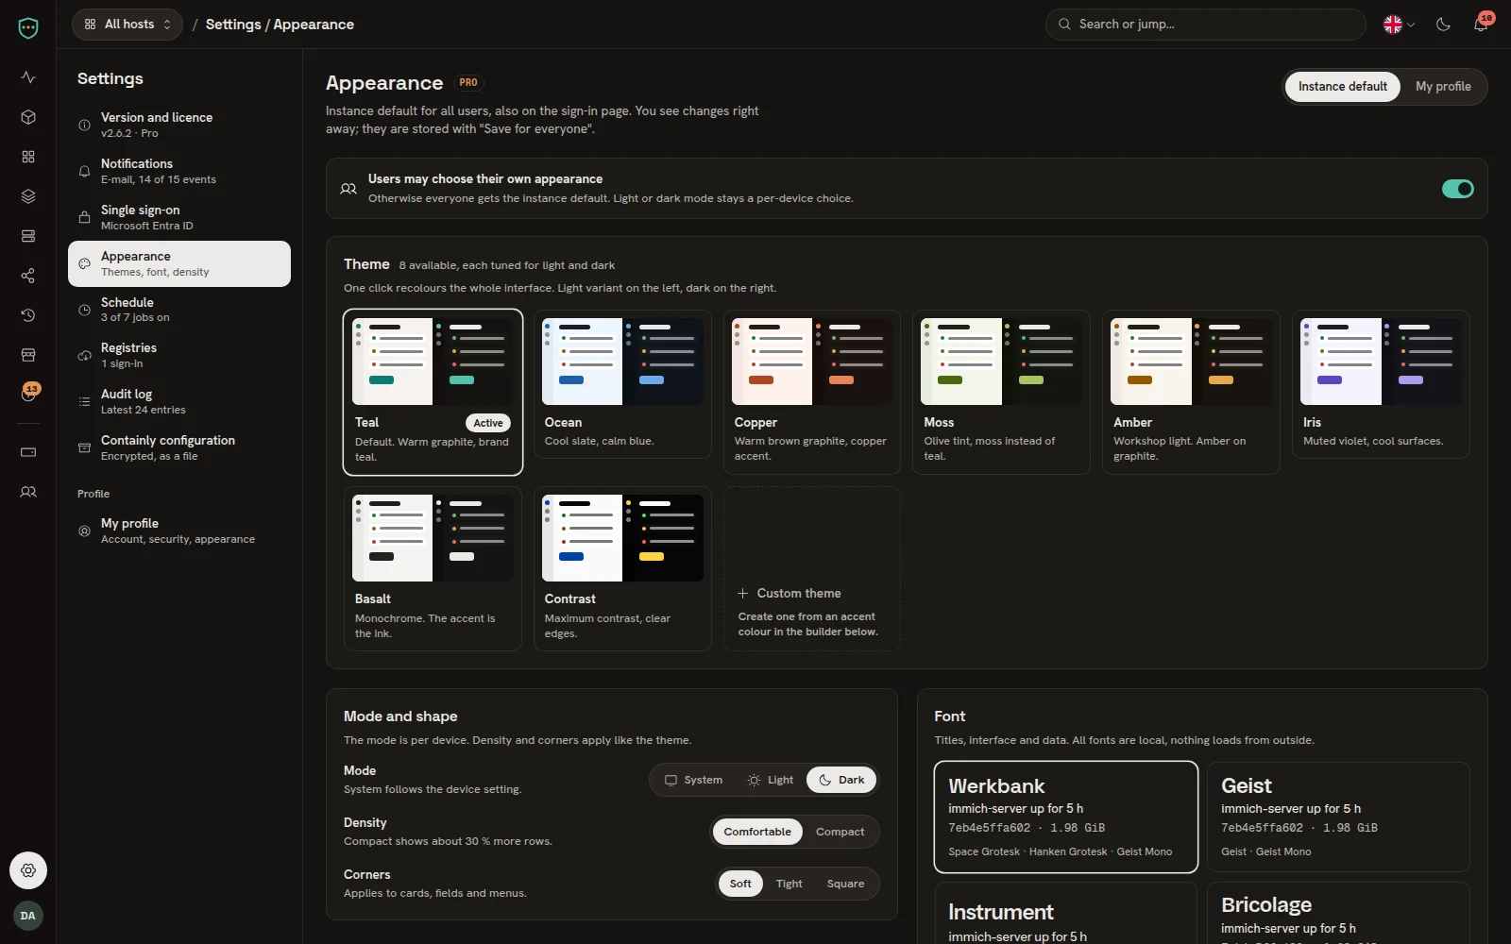Select the Ocean theme
The image size is (1511, 944).
coord(622,384)
